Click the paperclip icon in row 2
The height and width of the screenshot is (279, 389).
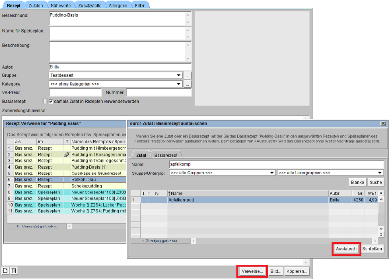tap(67, 154)
